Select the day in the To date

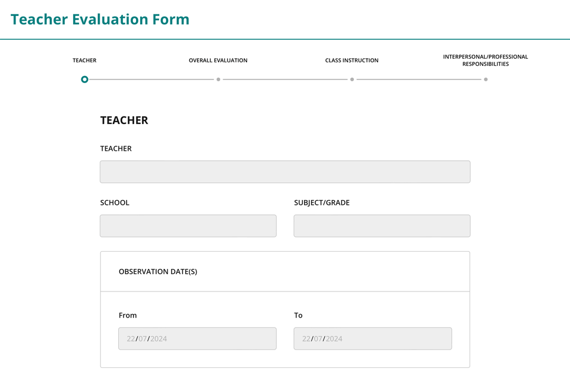pos(306,339)
